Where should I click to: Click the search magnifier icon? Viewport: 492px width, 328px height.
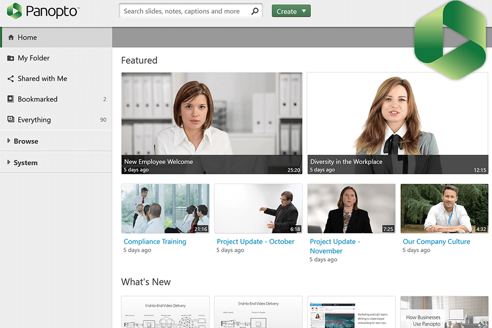[x=255, y=11]
